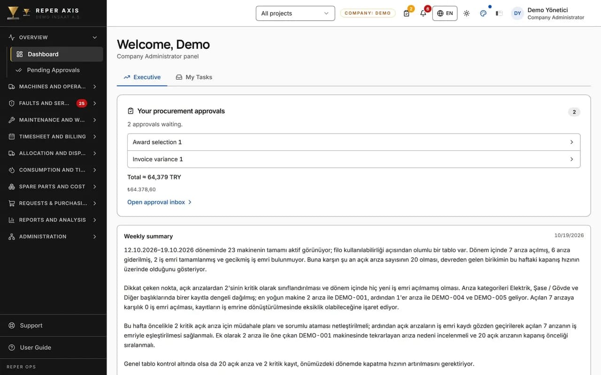The height and width of the screenshot is (375, 601).
Task: Open the approvals clipboard icon in header
Action: point(407,13)
